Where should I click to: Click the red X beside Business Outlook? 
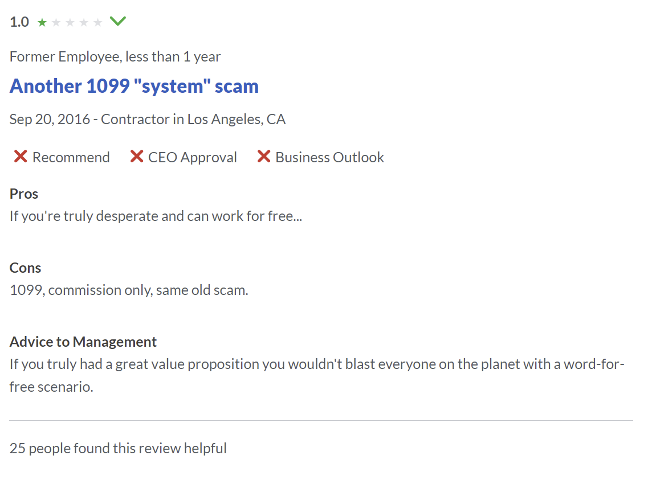[x=264, y=157]
